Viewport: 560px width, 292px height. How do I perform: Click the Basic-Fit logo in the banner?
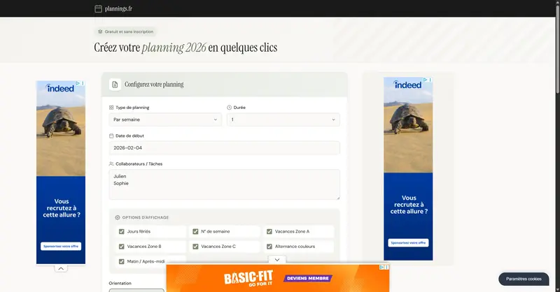pos(248,278)
